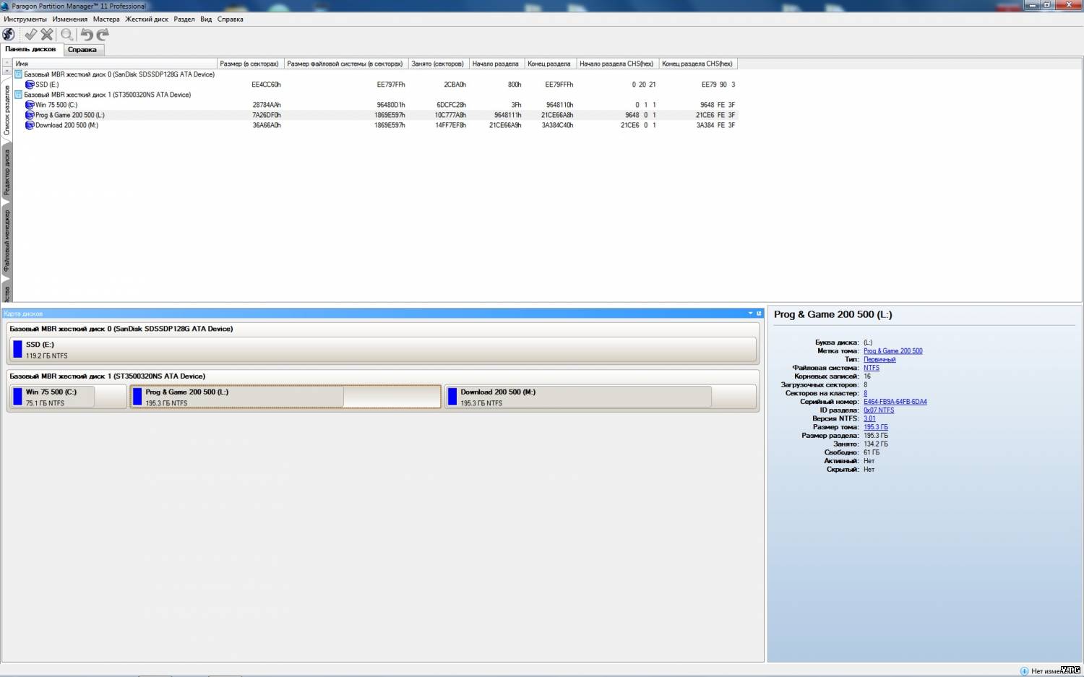Click the Первичный partition type link
The image size is (1084, 677).
click(x=879, y=360)
